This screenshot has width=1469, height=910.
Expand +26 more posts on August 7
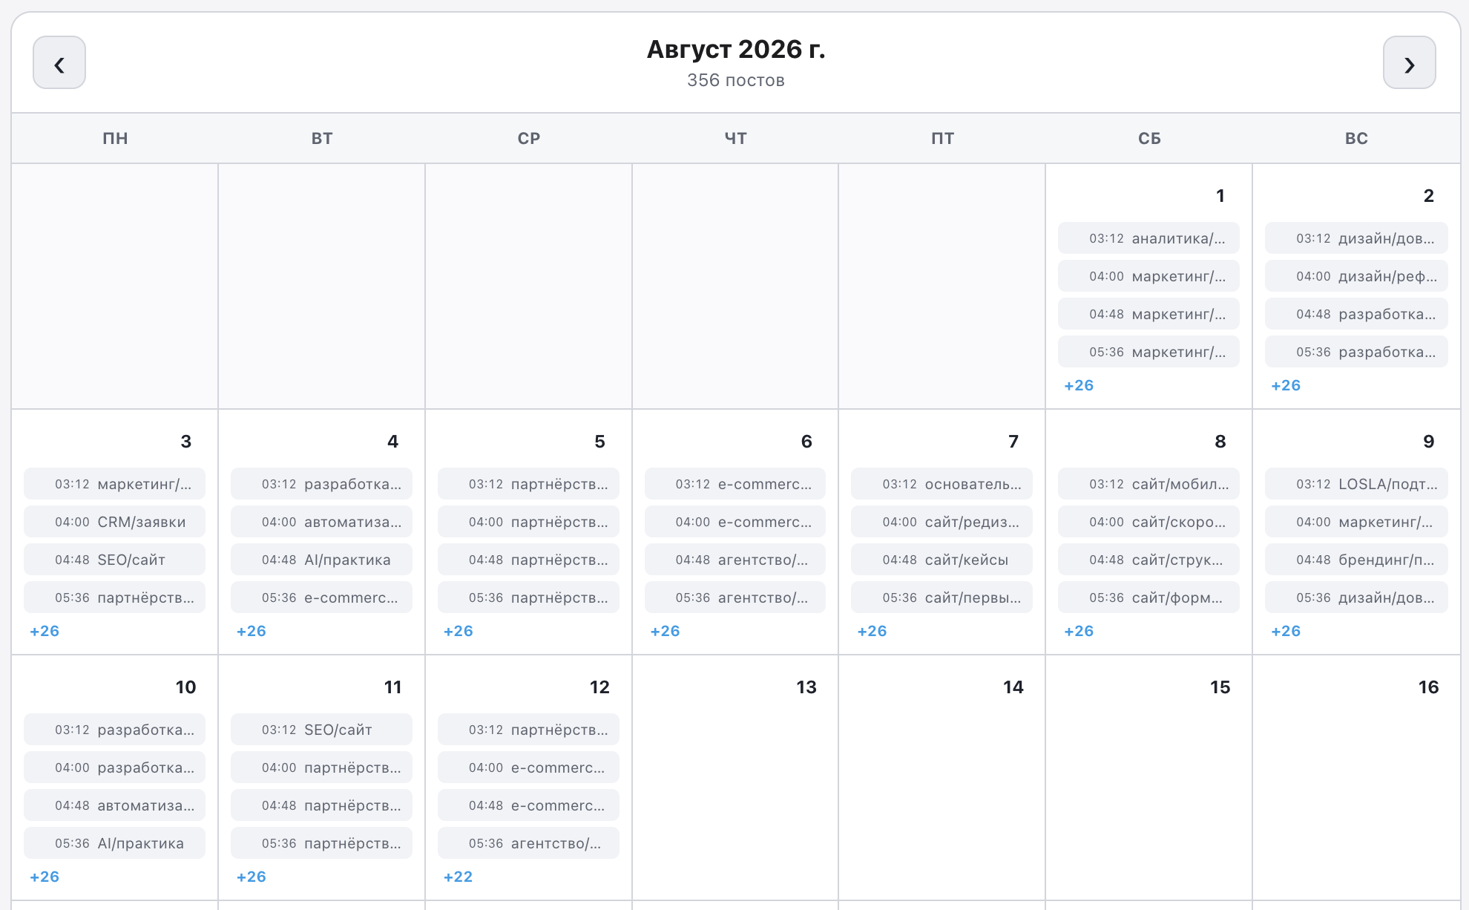(872, 631)
